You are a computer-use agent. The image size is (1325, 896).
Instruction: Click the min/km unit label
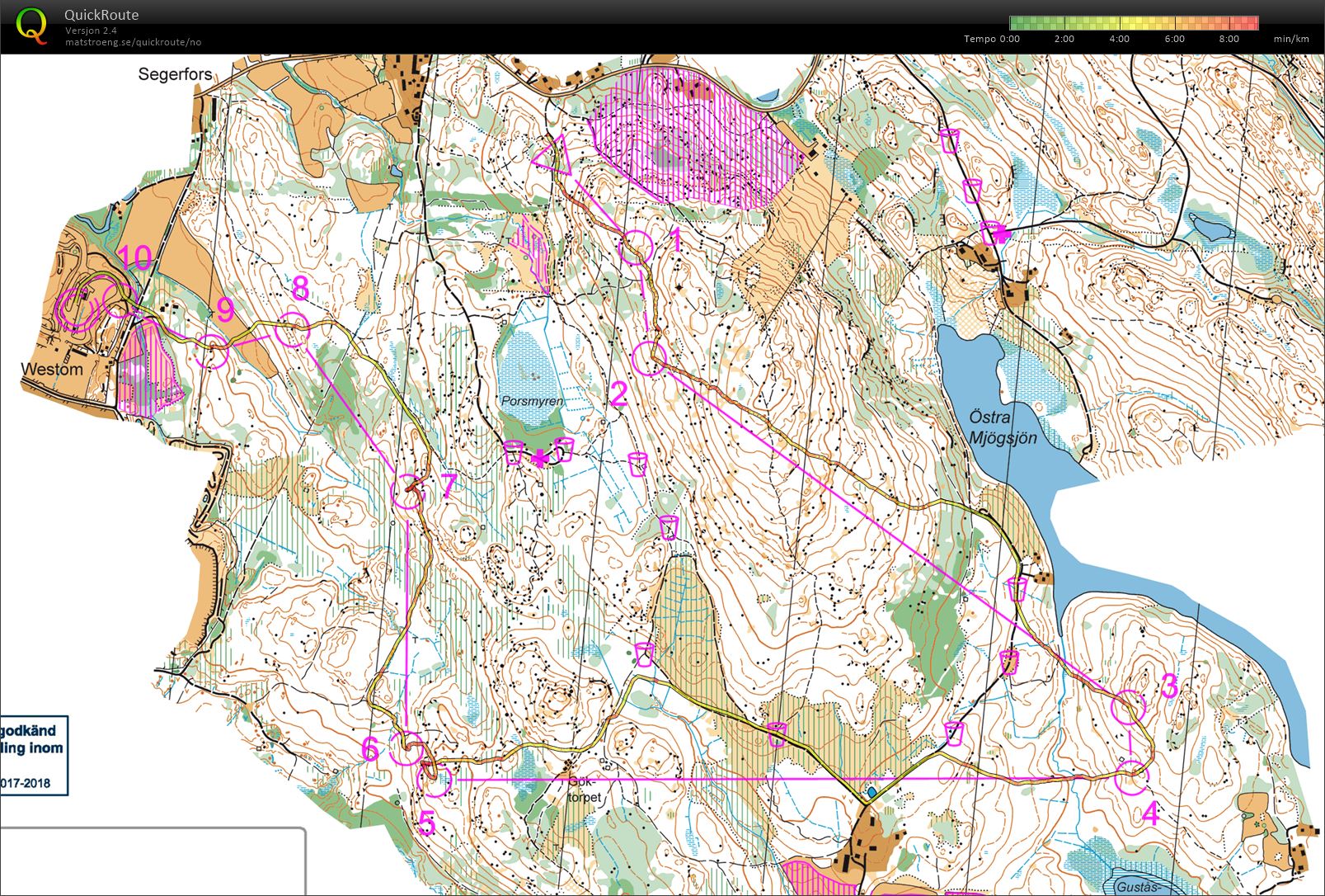click(x=1291, y=39)
